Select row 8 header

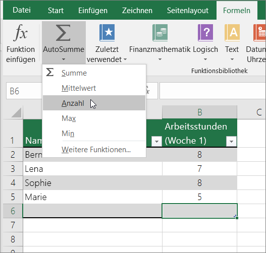13,239
